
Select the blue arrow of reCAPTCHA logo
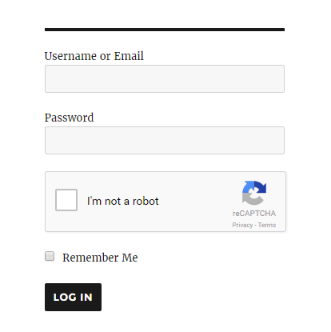pyautogui.click(x=247, y=187)
